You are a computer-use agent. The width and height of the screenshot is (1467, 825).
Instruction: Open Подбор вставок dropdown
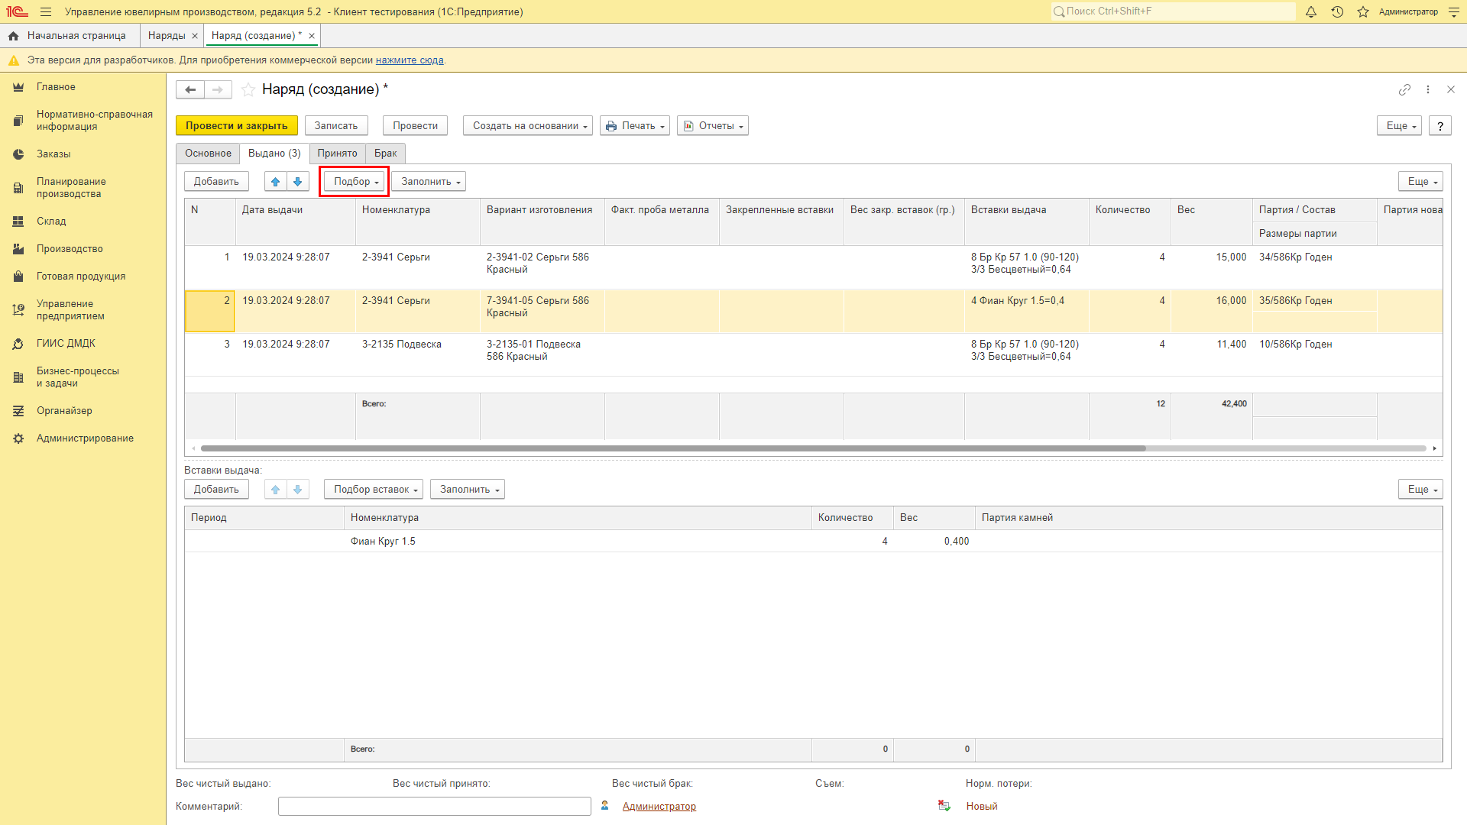[374, 490]
